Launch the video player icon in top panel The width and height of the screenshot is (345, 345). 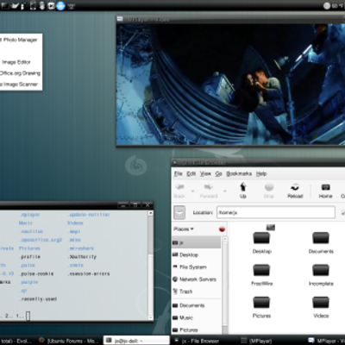(x=51, y=5)
